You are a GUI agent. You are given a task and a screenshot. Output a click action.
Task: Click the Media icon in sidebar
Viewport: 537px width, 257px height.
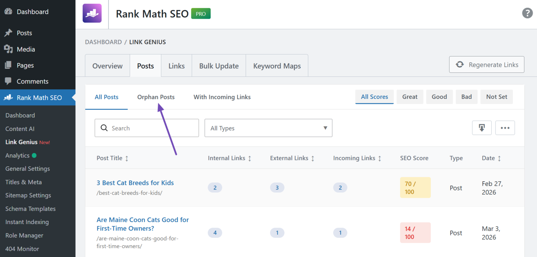8,49
